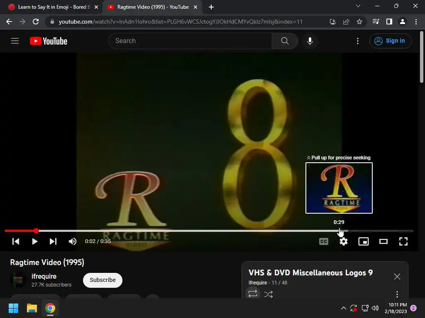Open playlist three-dot options menu
Viewport: 425px width, 318px height.
tap(397, 294)
